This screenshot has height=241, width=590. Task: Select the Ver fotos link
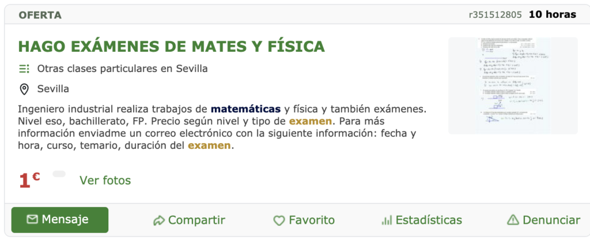click(105, 181)
